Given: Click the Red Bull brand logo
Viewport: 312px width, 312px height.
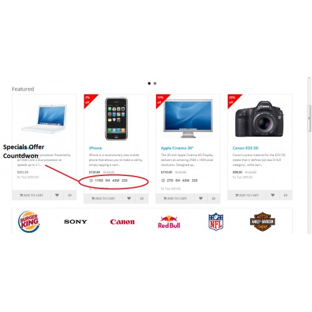Looking at the screenshot, I should 169,222.
